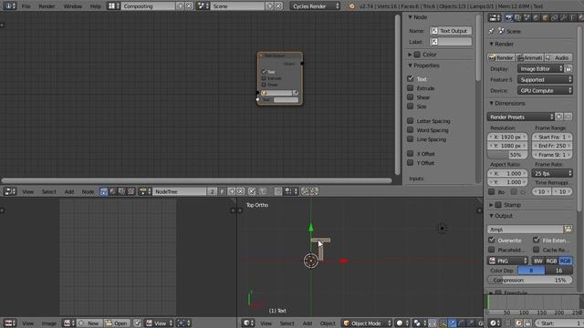Enable the Letter Spacing checkbox
584x328 pixels.
pyautogui.click(x=411, y=121)
